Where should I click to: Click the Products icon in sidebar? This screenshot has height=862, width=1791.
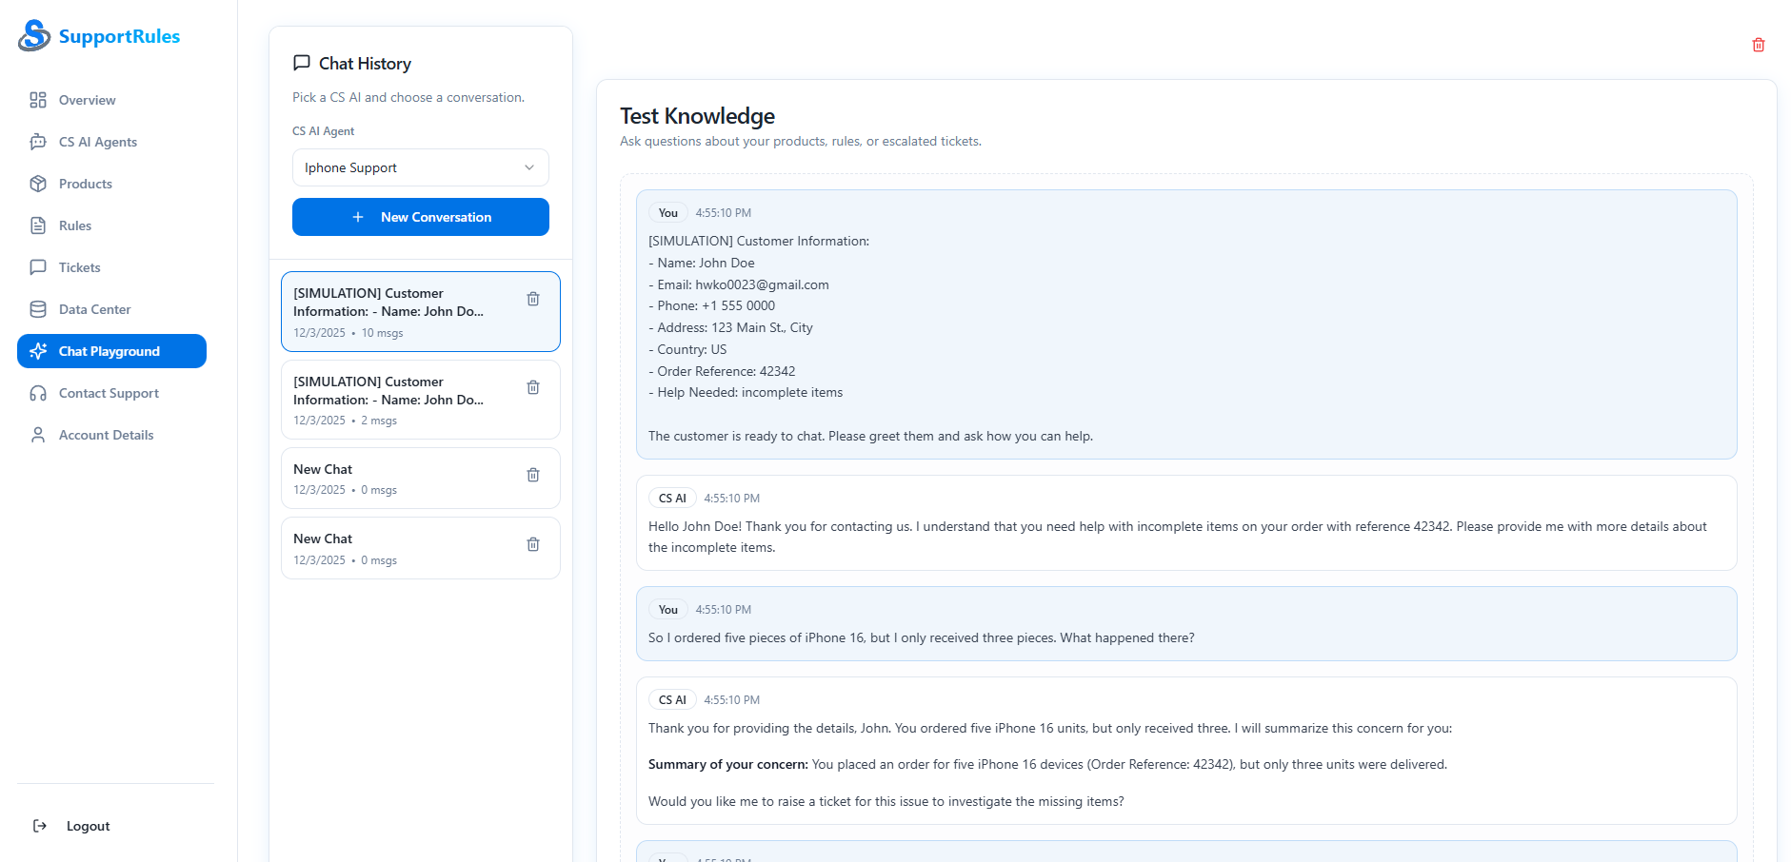[38, 184]
